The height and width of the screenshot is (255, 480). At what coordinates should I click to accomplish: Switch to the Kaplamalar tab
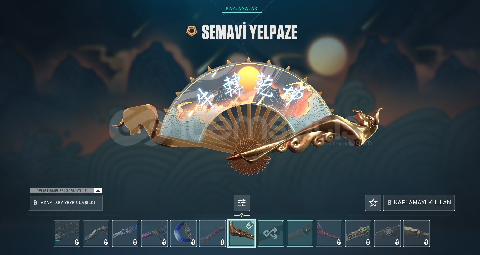click(x=241, y=8)
